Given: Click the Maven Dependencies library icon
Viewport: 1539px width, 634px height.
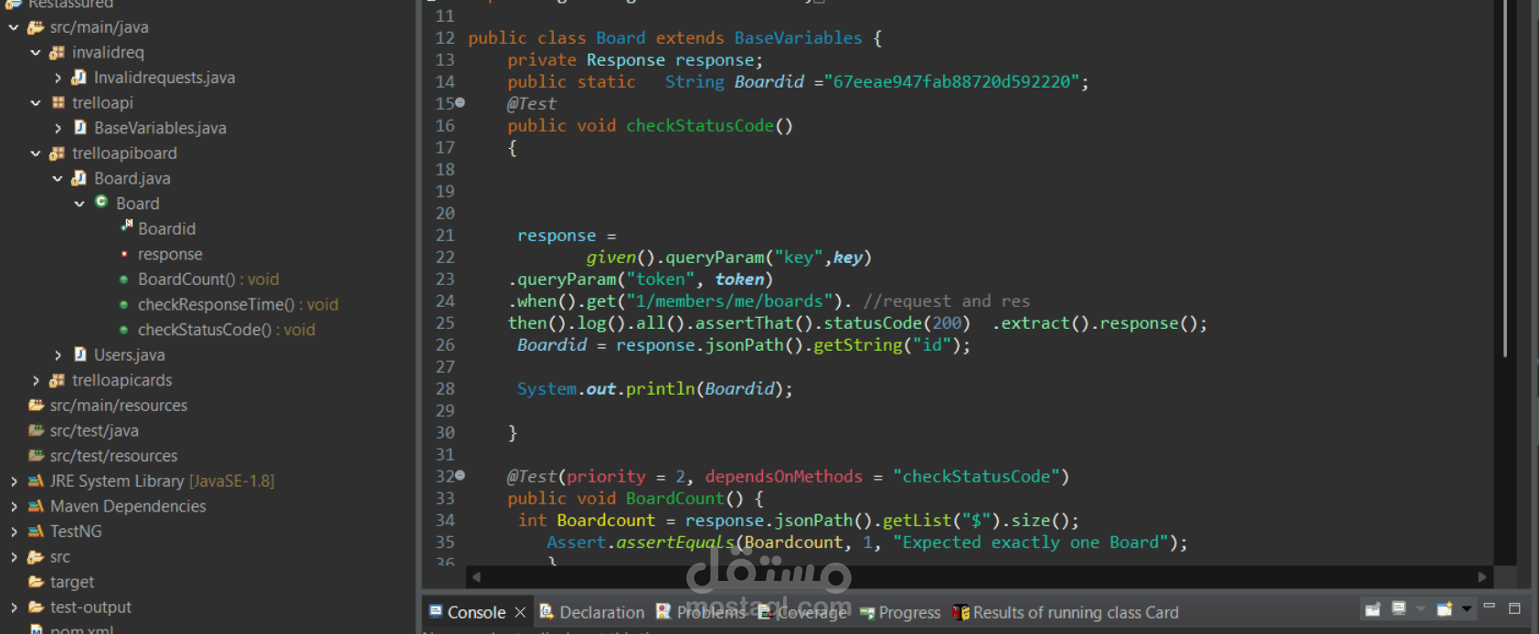Looking at the screenshot, I should pyautogui.click(x=36, y=506).
